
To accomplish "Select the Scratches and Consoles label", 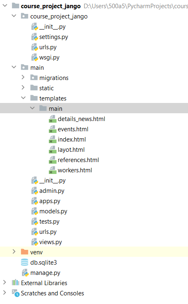I will pos(52,293).
